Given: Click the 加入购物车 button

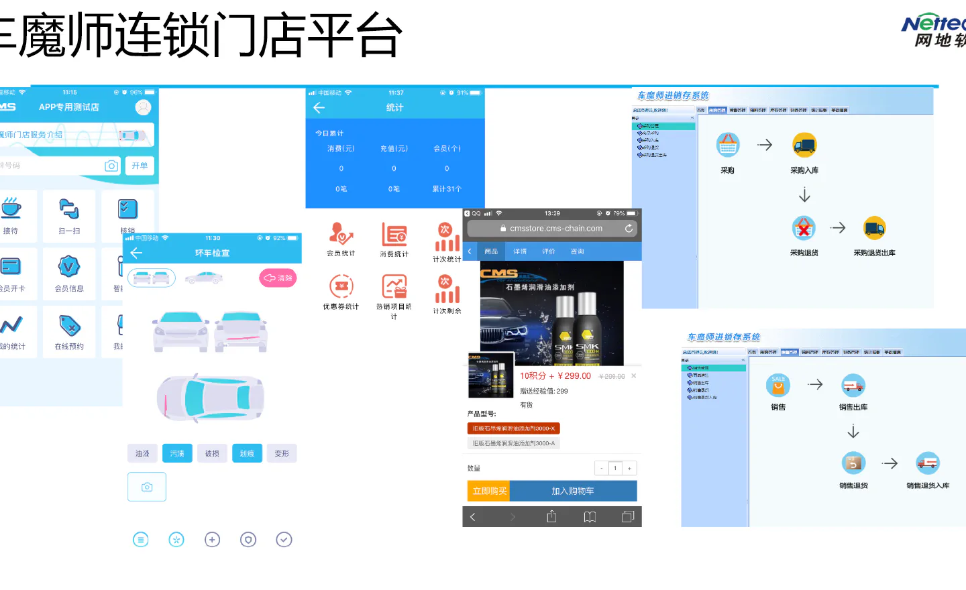Looking at the screenshot, I should [573, 491].
